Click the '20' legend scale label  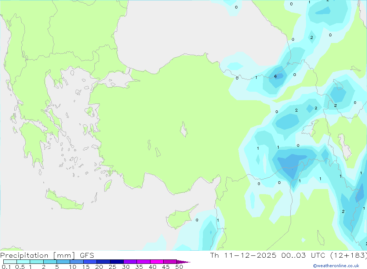click(99, 267)
